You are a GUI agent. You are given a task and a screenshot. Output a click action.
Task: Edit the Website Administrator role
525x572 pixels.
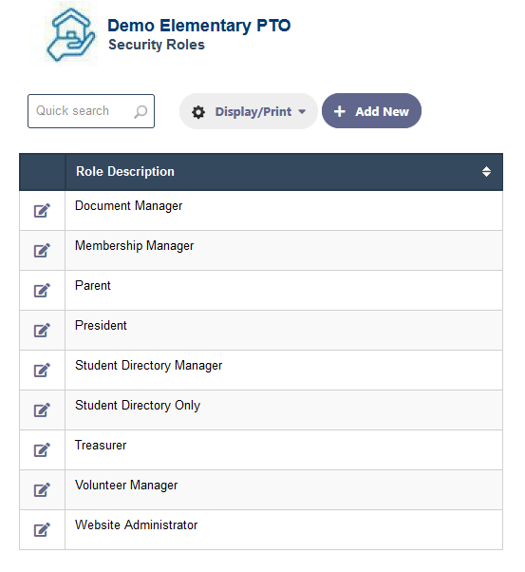(x=42, y=529)
